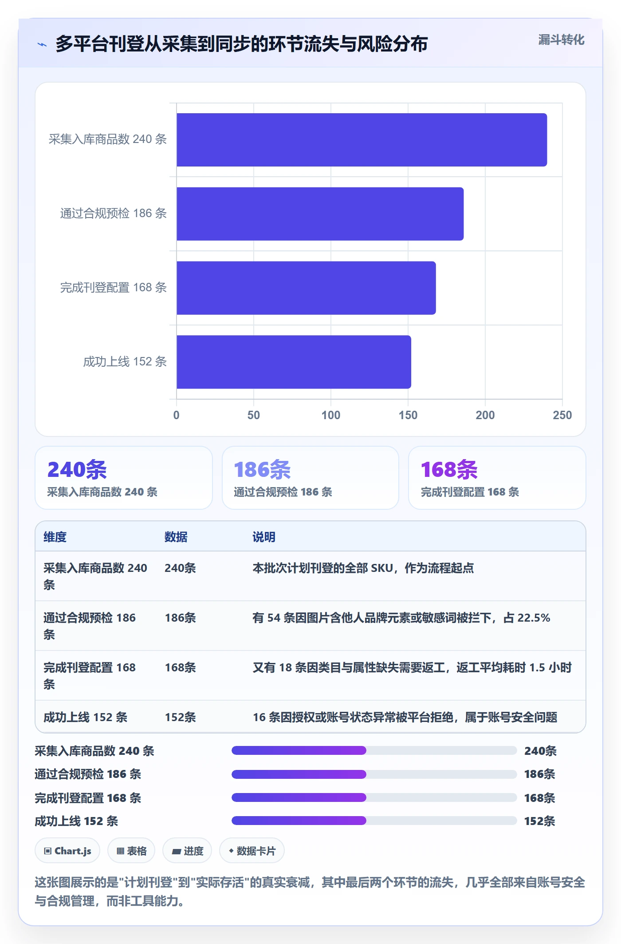The height and width of the screenshot is (944, 621).
Task: Click the lightning icon beside the title
Action: coord(42,44)
